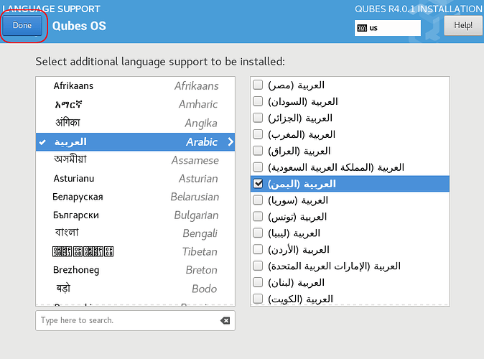Select the Tibetan language row
Viewport: 484px width, 359px height.
point(135,251)
